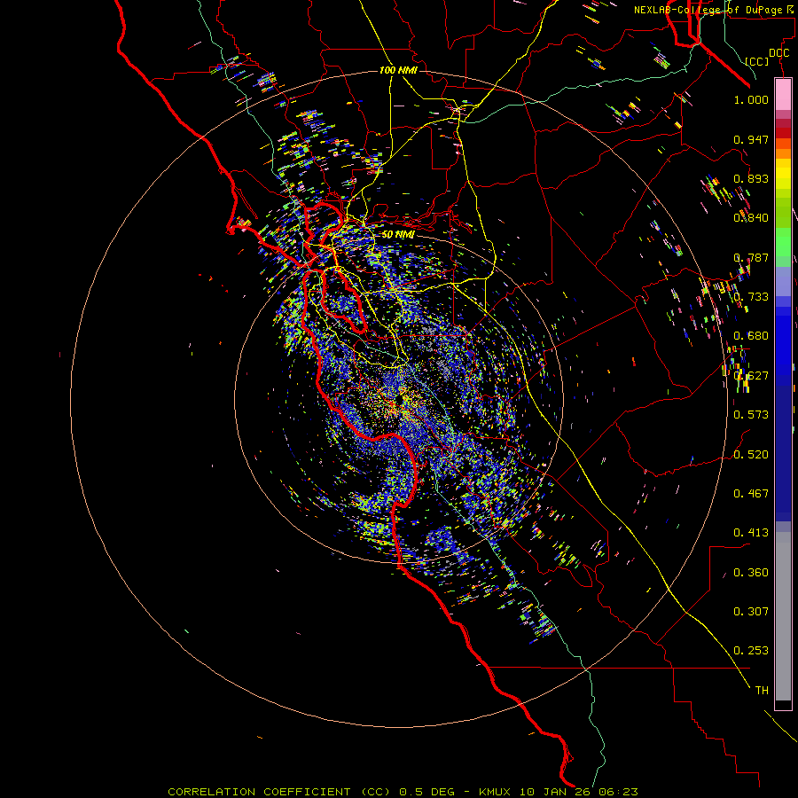Click the 0.680 color scale value
Viewport: 798px width, 798px height.
tap(751, 336)
